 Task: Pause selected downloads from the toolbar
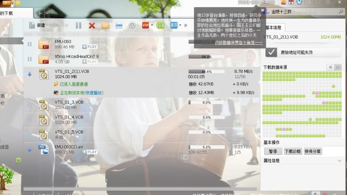[x=78, y=25]
